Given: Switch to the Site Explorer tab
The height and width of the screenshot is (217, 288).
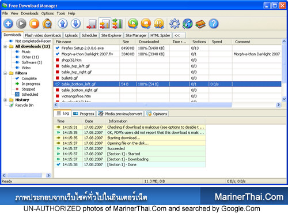Looking at the screenshot, I should [111, 35].
